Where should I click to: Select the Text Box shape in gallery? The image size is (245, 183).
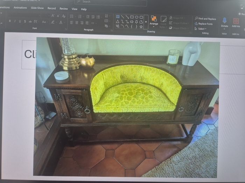point(118,17)
